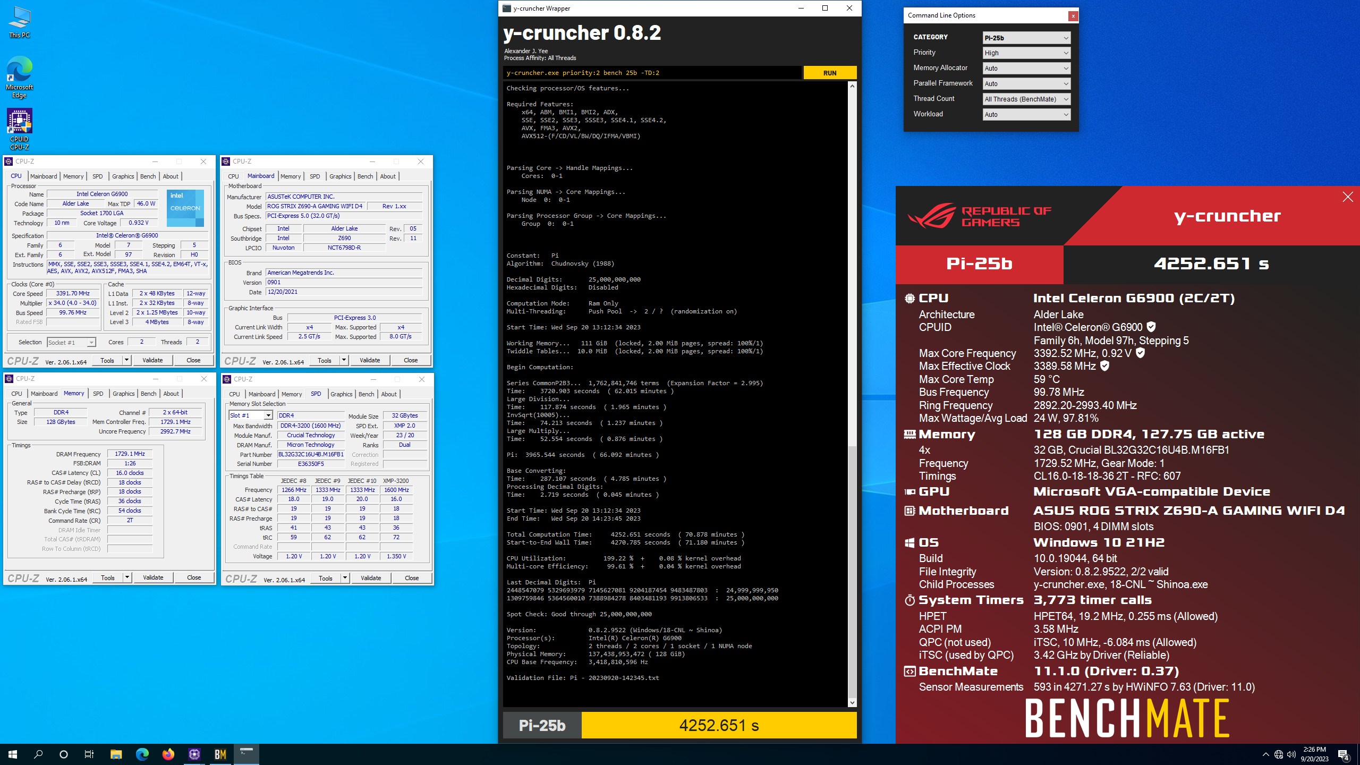1360x765 pixels.
Task: Open volume tray icon
Action: 1291,754
